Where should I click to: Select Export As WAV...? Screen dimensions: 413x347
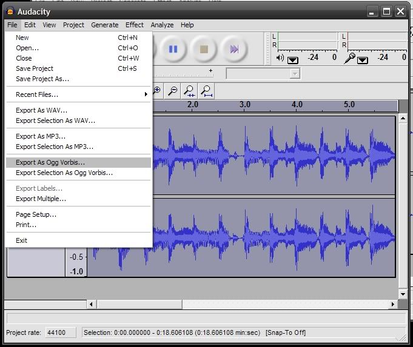tap(78, 110)
